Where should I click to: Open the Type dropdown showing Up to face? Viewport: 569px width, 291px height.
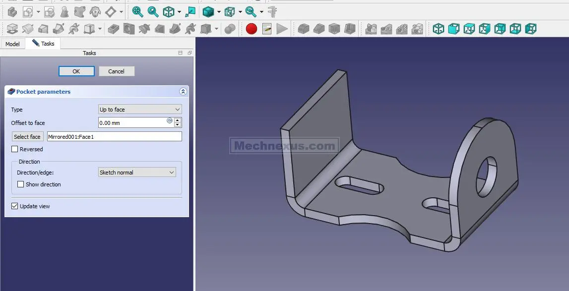point(140,110)
